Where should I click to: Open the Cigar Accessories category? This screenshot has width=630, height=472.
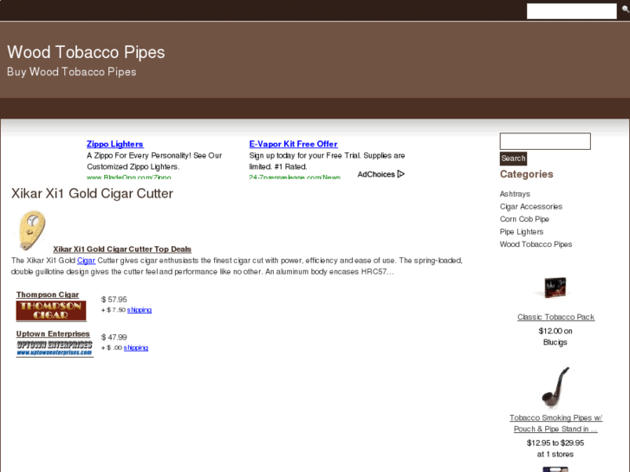[x=530, y=206]
